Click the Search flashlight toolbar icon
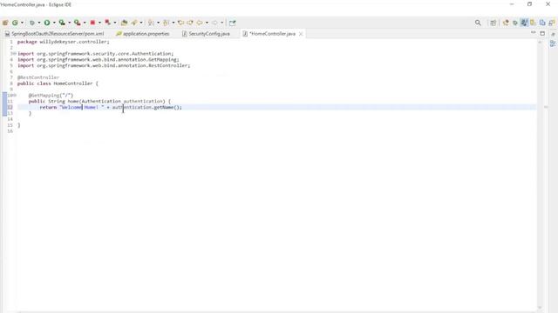 click(x=134, y=23)
